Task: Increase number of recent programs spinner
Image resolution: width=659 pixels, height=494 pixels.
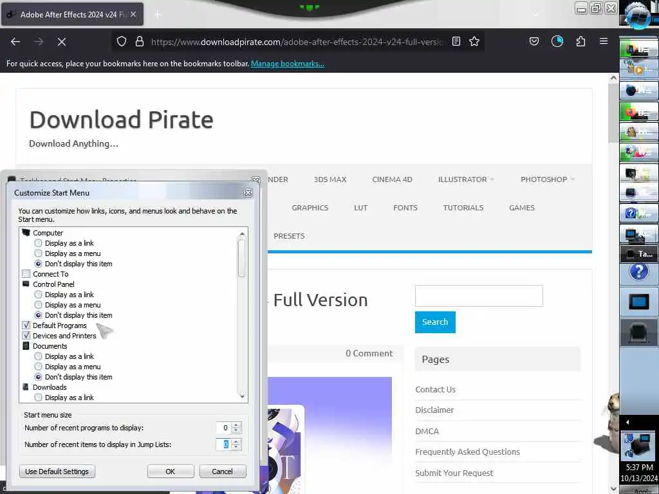Action: point(236,425)
